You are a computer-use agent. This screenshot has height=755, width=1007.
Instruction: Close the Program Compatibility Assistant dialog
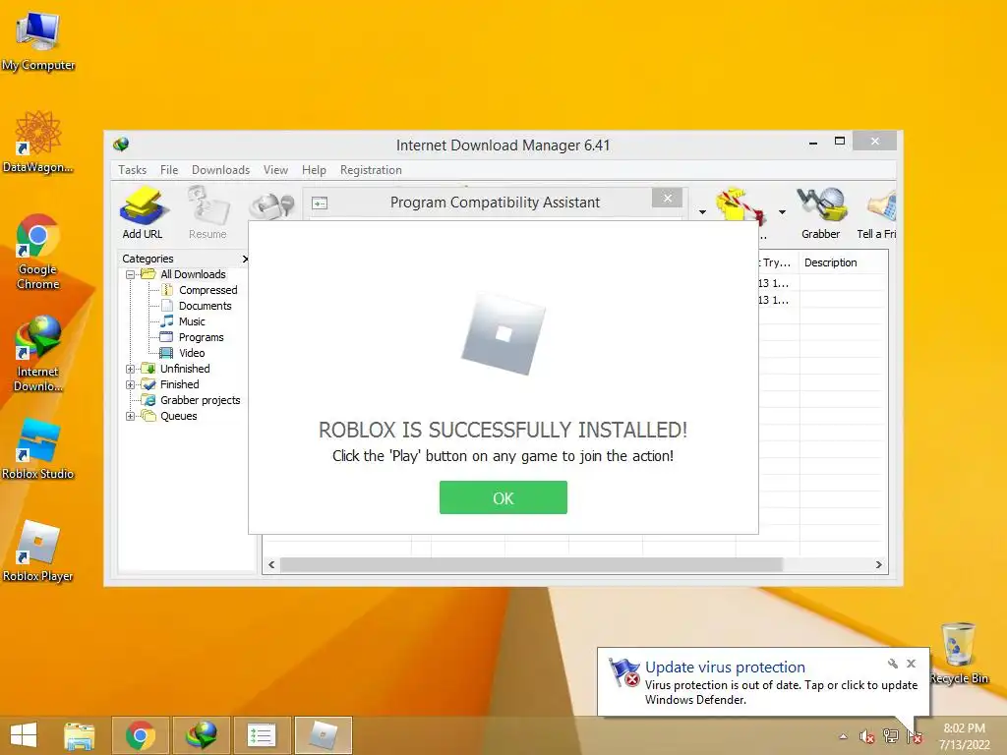pyautogui.click(x=668, y=198)
